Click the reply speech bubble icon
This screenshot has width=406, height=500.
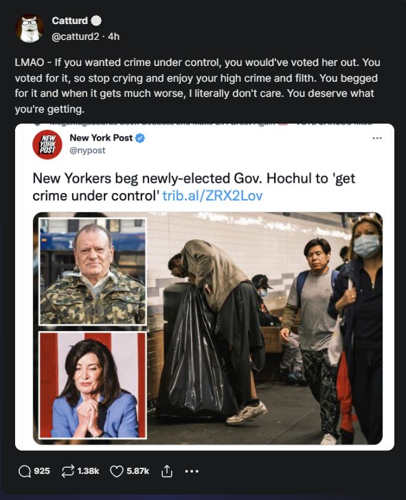pos(25,471)
